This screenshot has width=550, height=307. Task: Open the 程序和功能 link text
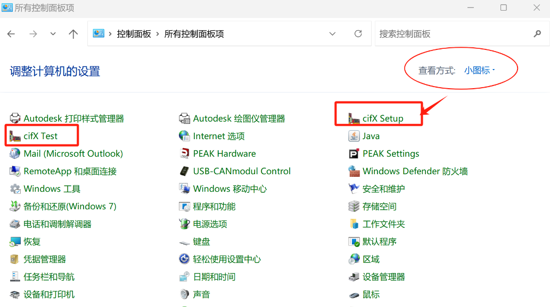coord(214,207)
